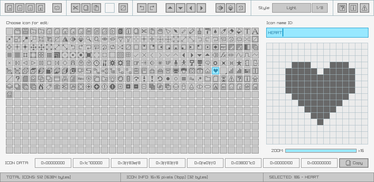
Task: Select the flame icon in the grid
Action: [x=41, y=87]
